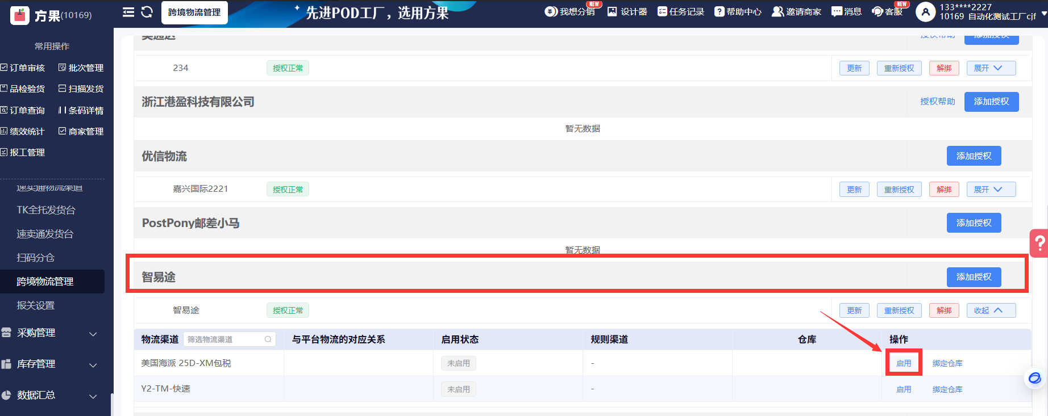
Task: Click the 方果 apple logo icon
Action: (20, 15)
